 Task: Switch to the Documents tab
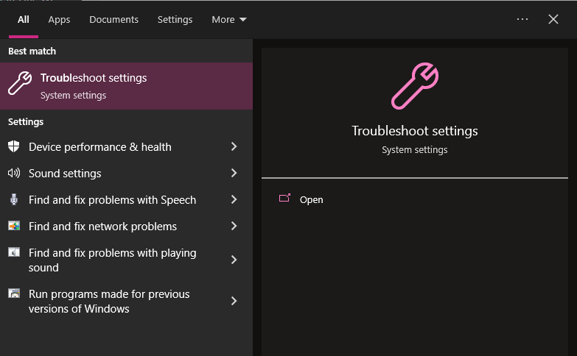[113, 20]
